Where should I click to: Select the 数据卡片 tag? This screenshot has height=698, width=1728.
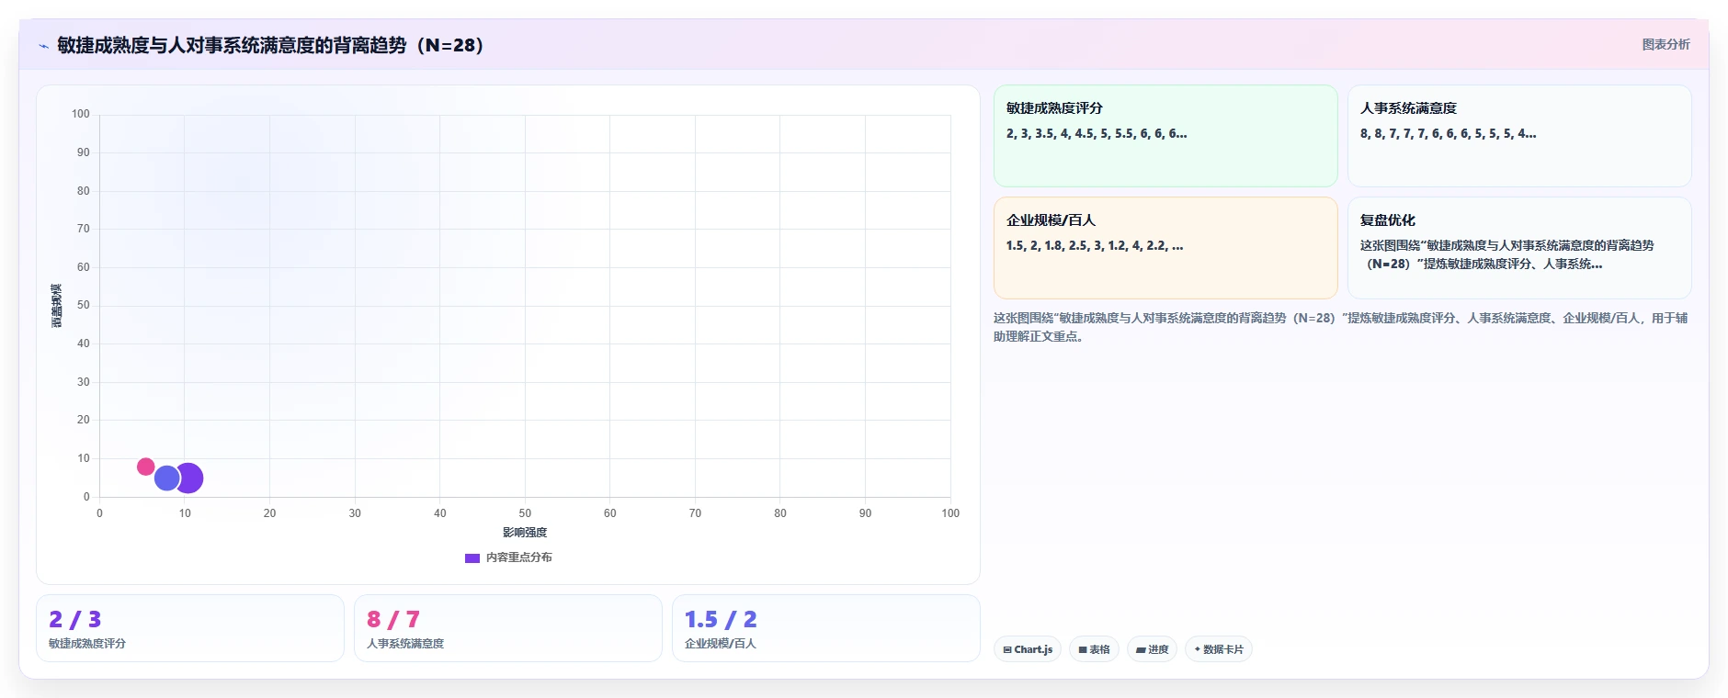click(x=1219, y=649)
